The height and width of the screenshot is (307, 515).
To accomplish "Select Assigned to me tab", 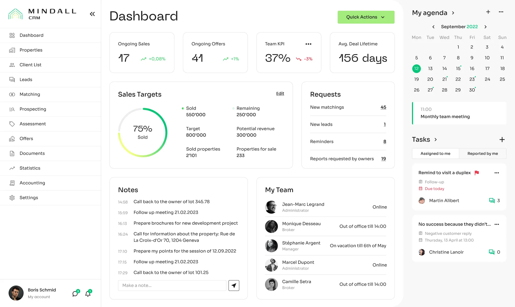I will [x=435, y=153].
